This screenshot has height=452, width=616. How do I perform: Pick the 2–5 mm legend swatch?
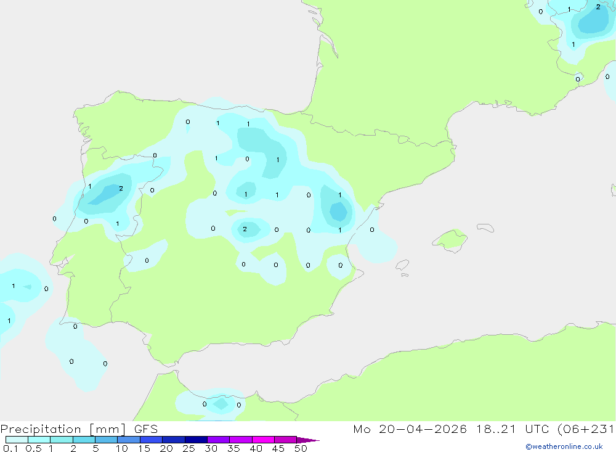coord(84,440)
